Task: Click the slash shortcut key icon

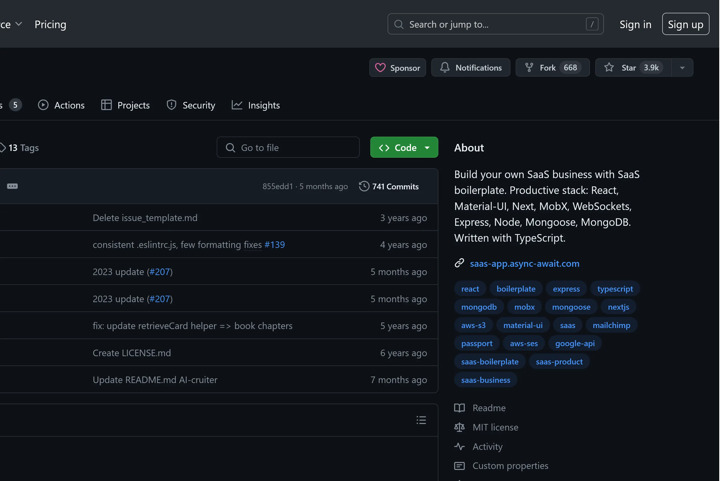Action: tap(592, 24)
